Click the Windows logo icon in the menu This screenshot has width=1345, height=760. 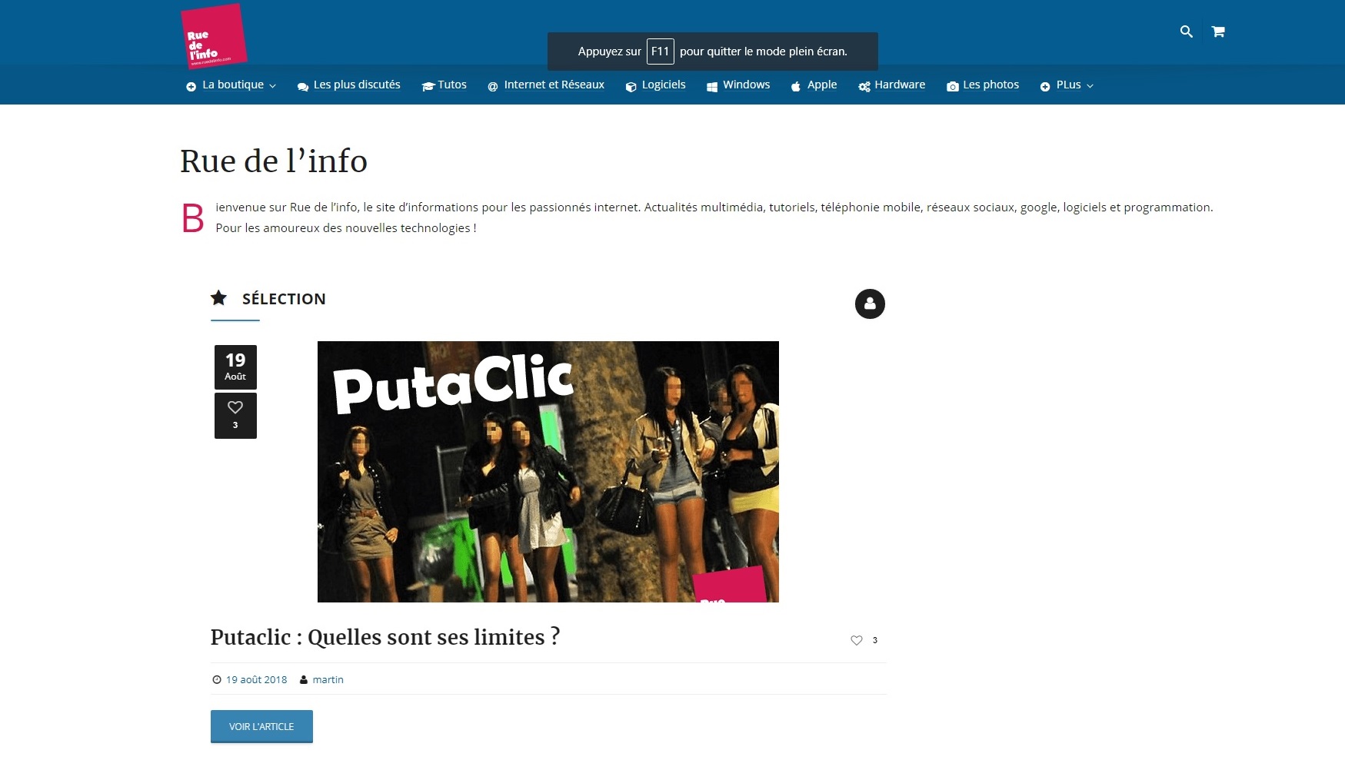(712, 86)
